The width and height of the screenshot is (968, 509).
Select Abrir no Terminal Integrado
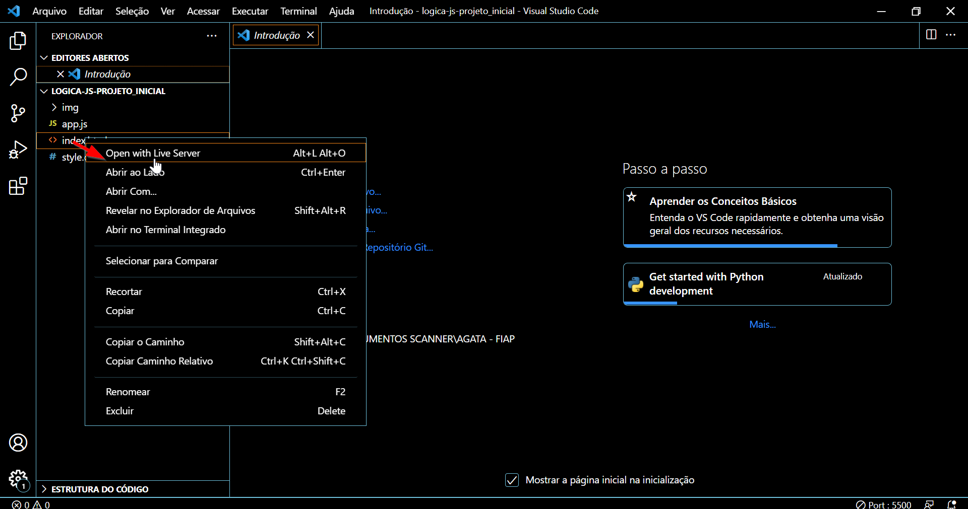point(225,230)
